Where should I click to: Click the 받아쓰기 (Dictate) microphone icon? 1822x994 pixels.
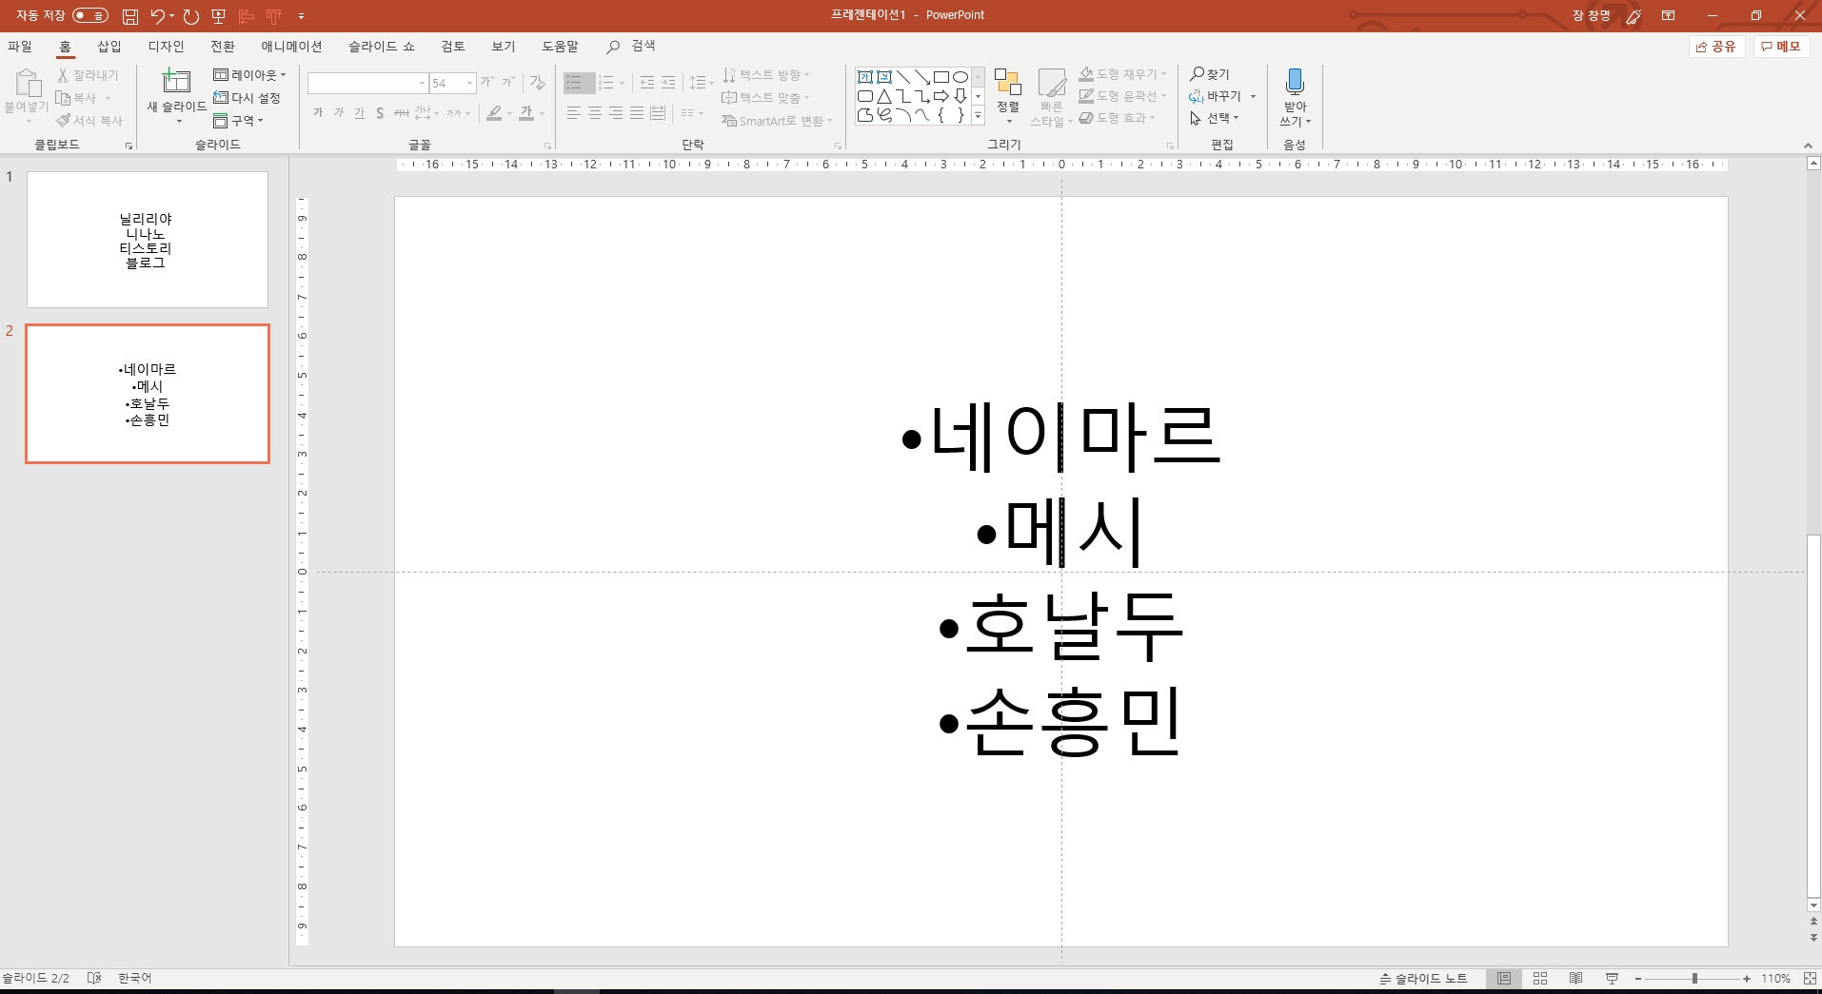pyautogui.click(x=1295, y=82)
